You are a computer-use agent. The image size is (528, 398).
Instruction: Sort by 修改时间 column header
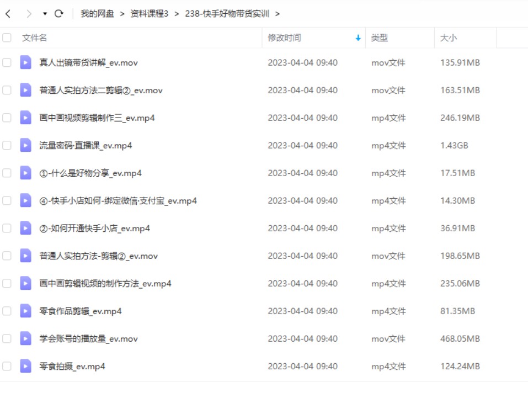284,38
